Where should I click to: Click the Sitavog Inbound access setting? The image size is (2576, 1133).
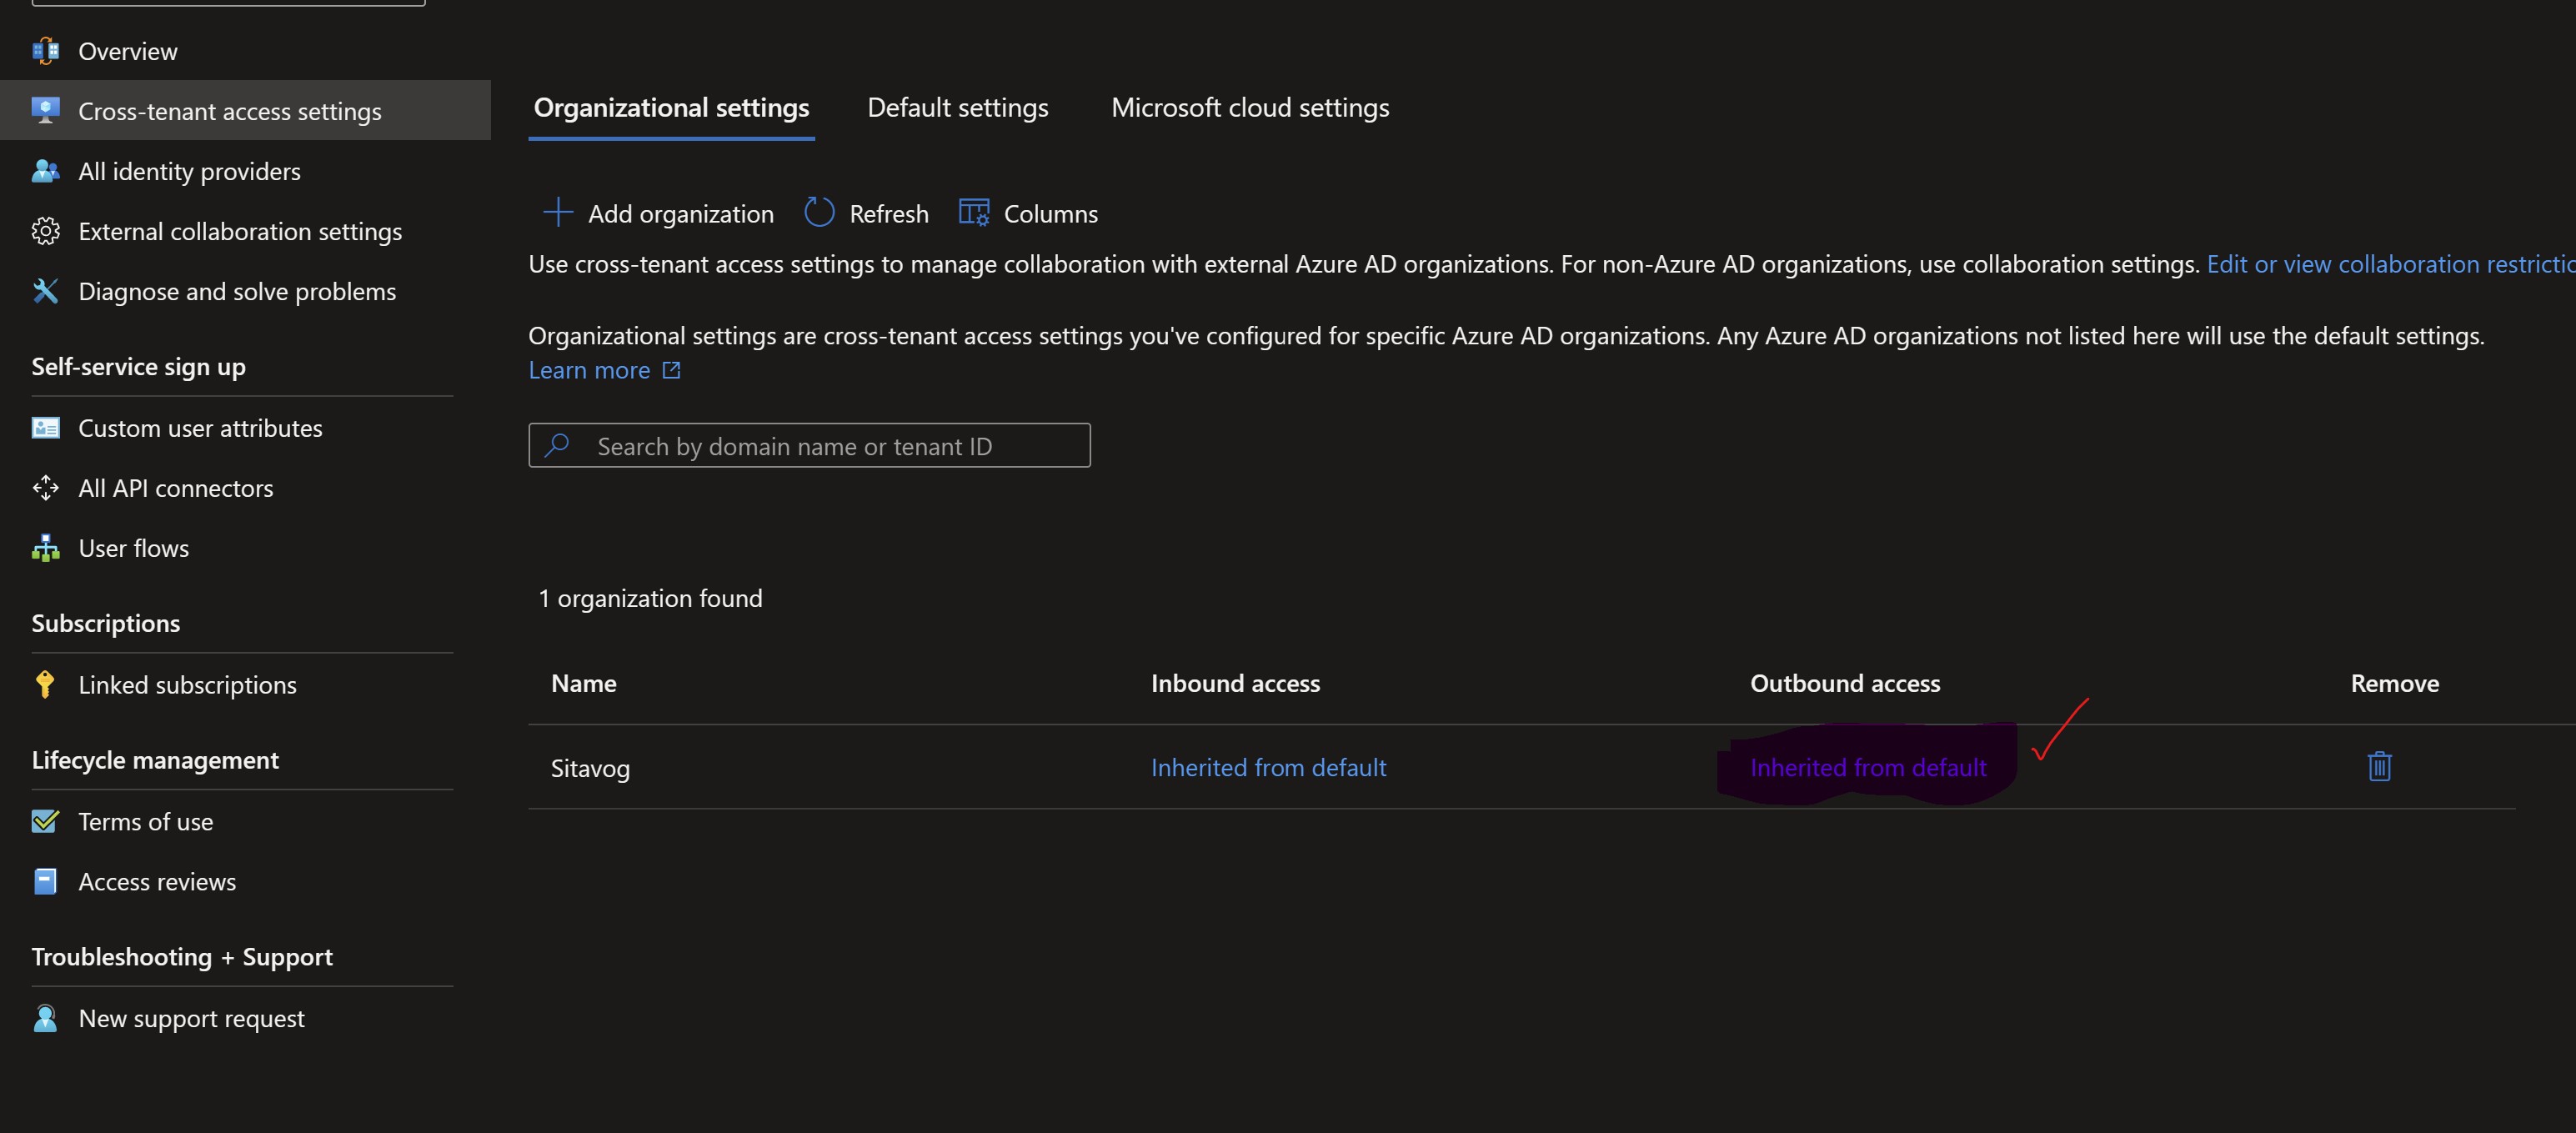pos(1268,765)
